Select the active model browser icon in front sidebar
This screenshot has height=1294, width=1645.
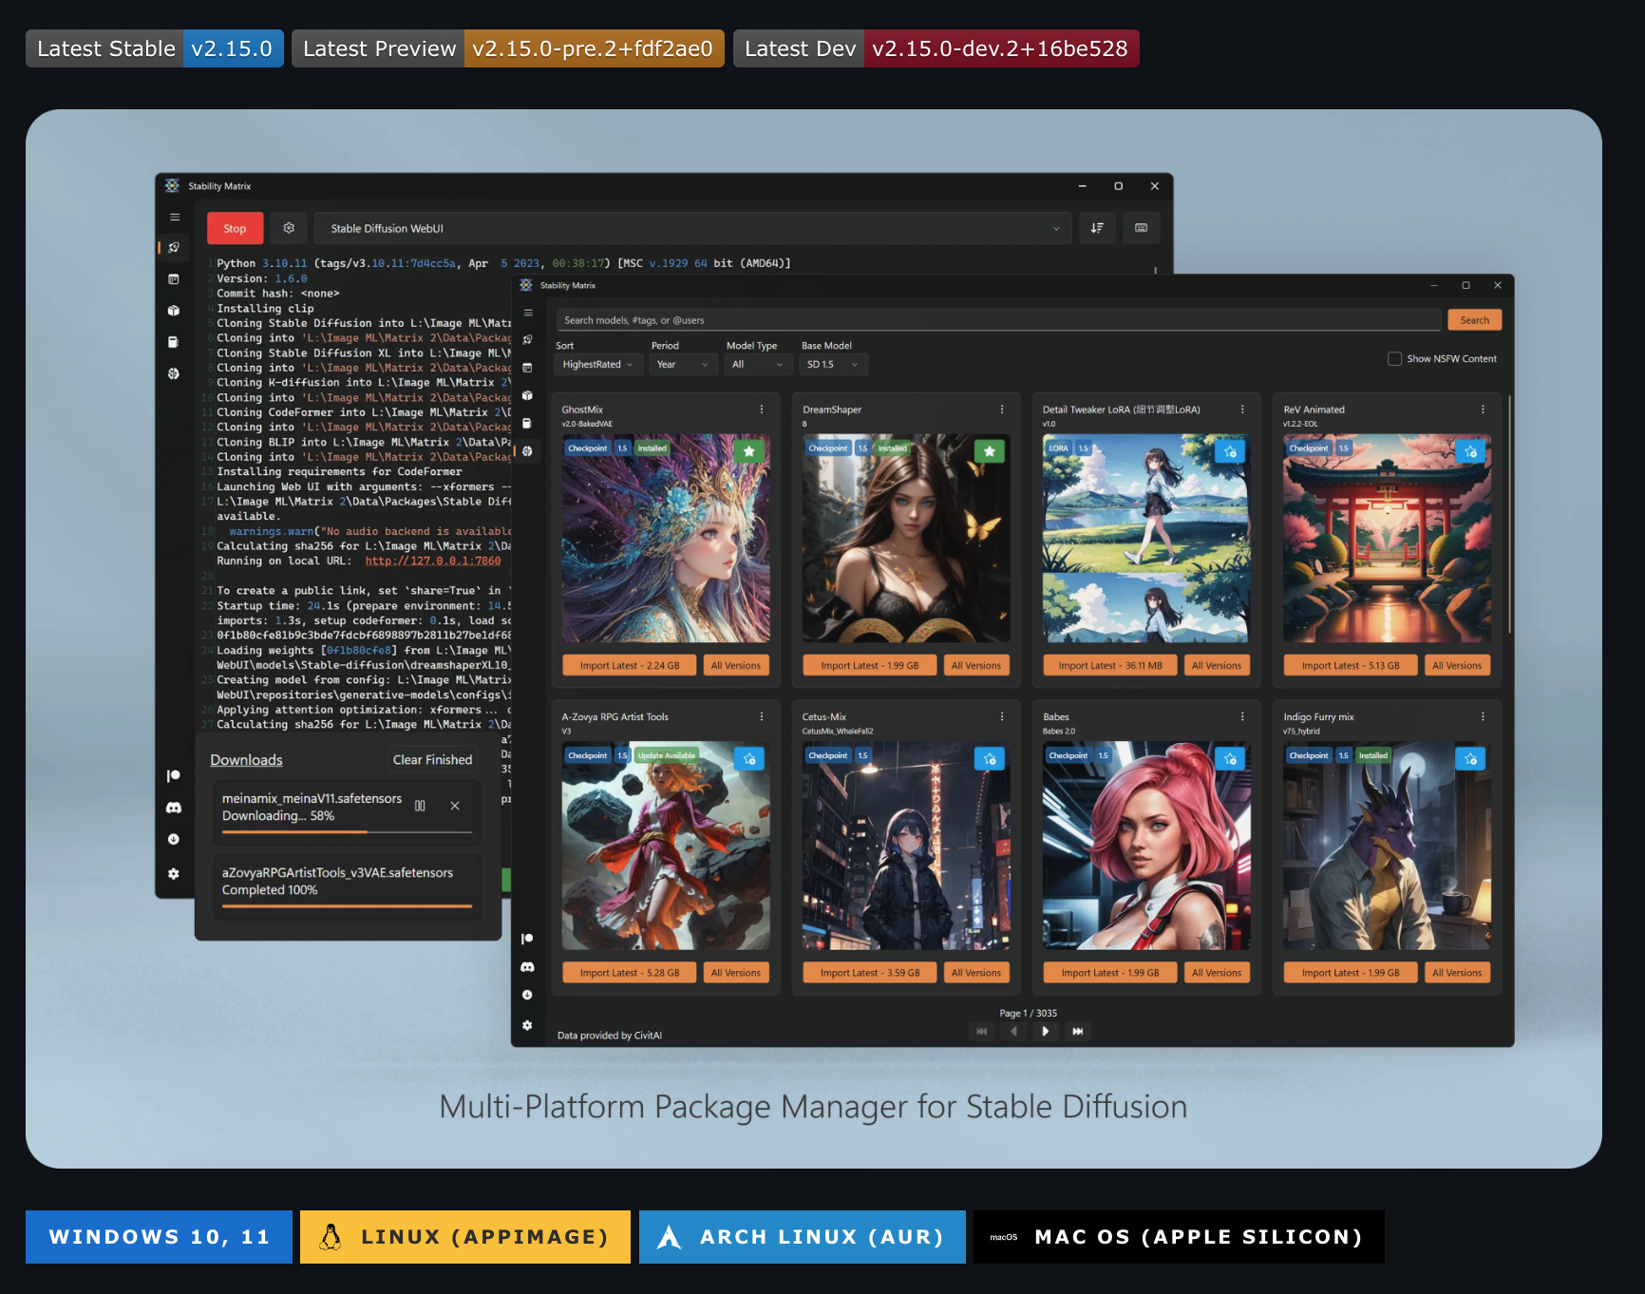pyautogui.click(x=528, y=451)
